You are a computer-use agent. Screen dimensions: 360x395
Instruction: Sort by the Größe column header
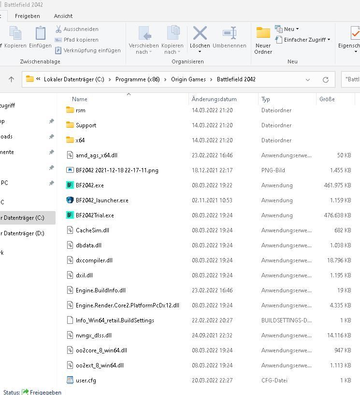[x=327, y=99]
